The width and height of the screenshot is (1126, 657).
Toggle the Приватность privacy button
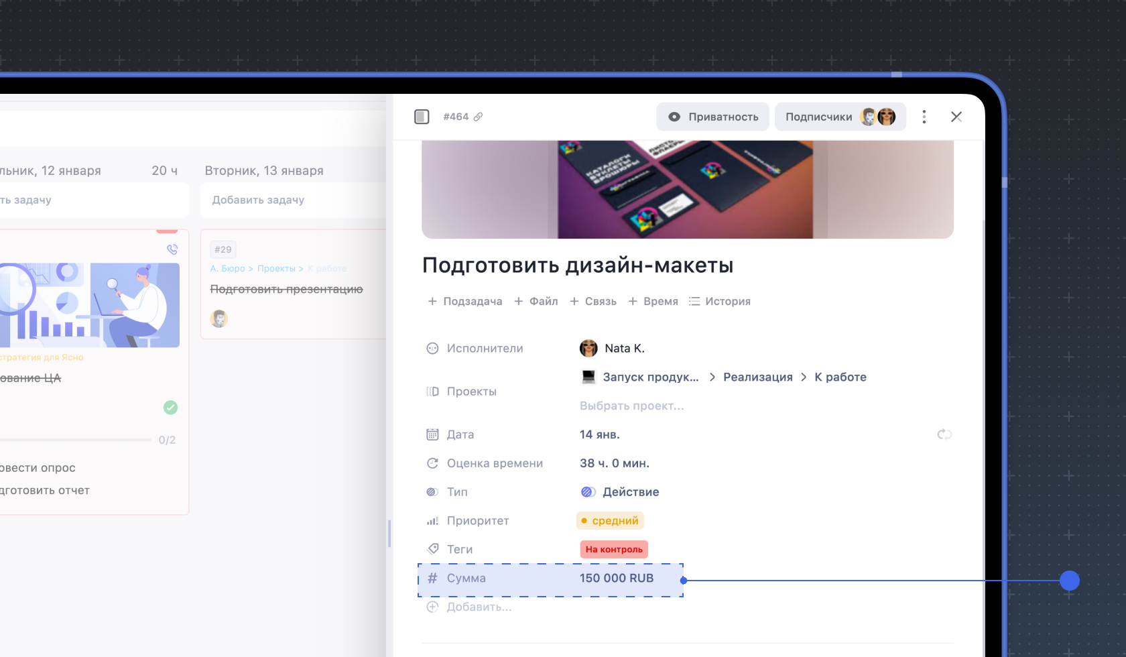tap(712, 117)
